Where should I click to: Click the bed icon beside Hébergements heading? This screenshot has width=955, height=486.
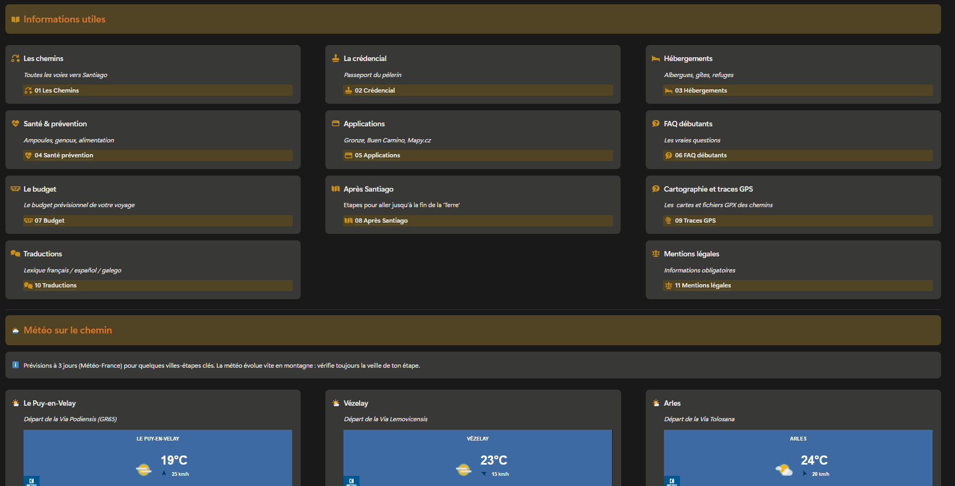click(x=655, y=58)
